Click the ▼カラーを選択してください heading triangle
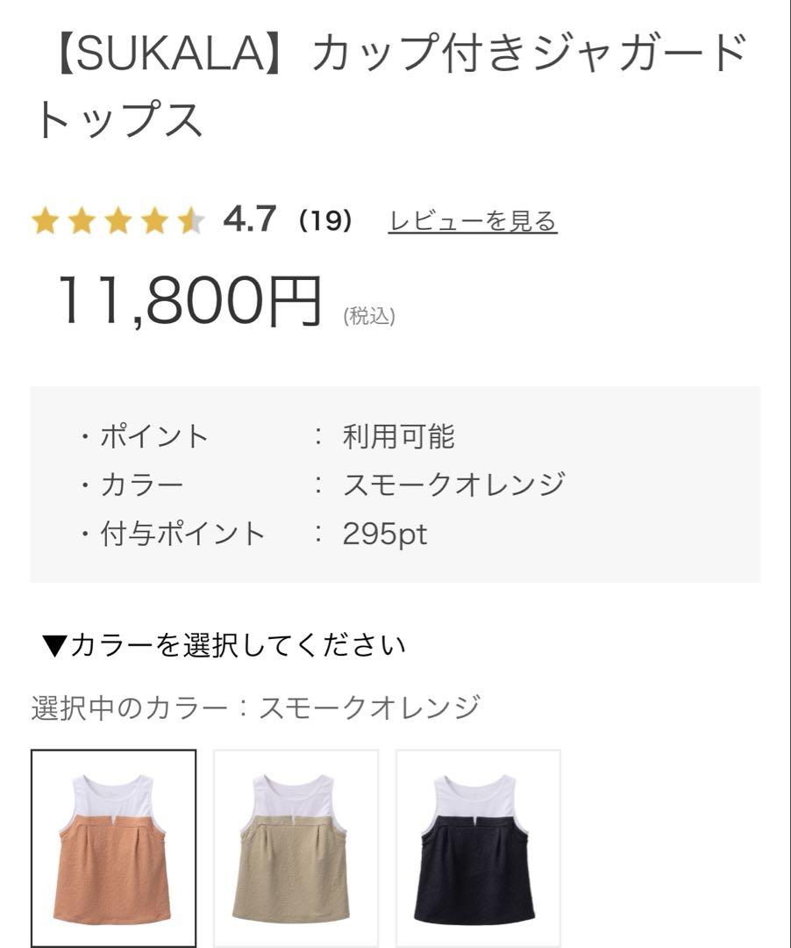 tap(54, 646)
